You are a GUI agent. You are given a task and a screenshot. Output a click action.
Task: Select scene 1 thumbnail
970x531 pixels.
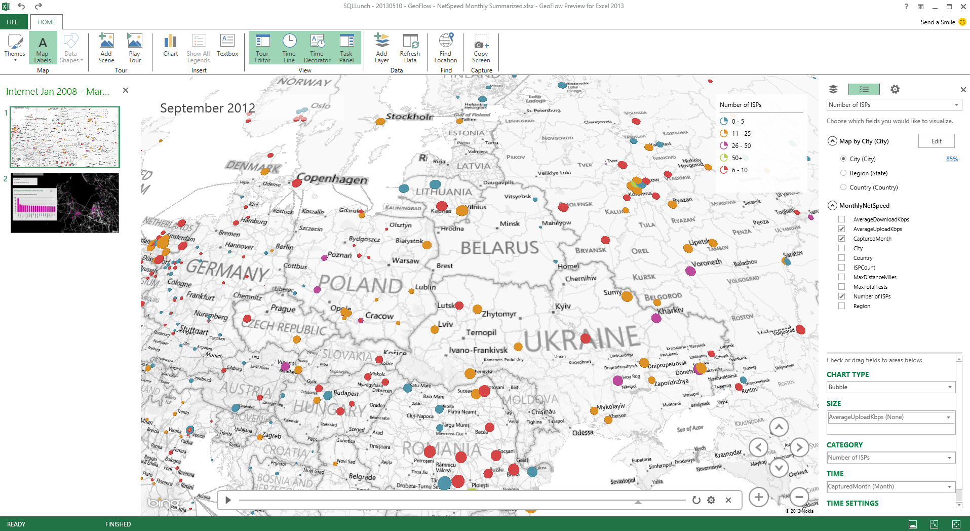(x=65, y=137)
